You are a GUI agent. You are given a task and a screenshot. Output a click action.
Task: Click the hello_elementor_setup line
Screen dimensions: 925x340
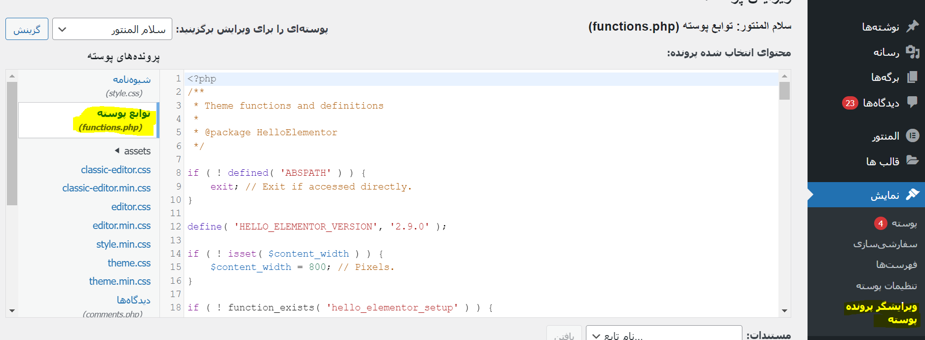[x=340, y=307]
